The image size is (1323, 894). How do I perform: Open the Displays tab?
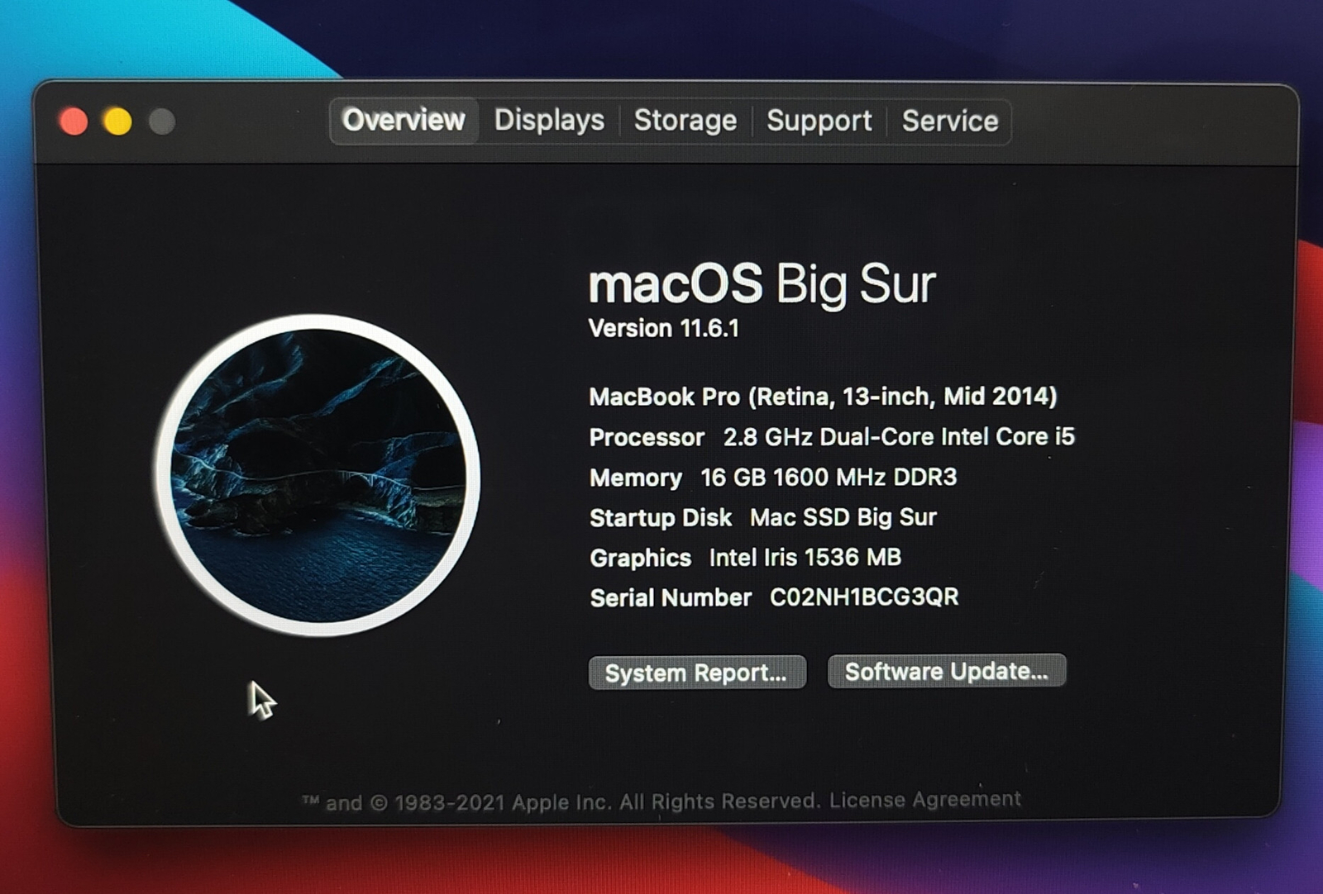(x=549, y=121)
